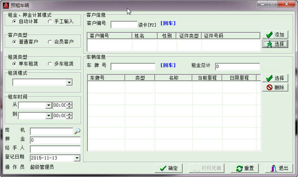
Task: Open the 登记日期 date picker dropdown
Action: point(77,158)
